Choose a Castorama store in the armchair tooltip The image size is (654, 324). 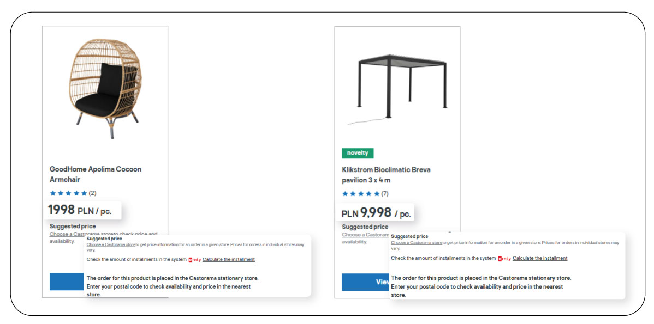111,245
